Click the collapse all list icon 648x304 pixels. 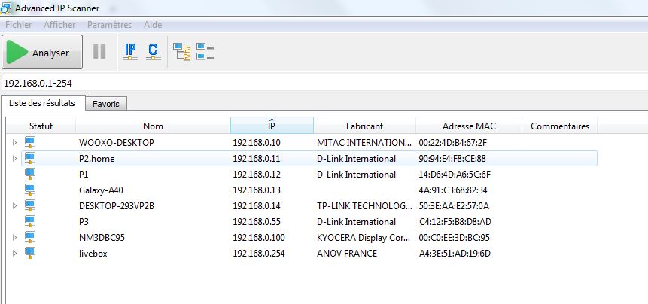(205, 52)
